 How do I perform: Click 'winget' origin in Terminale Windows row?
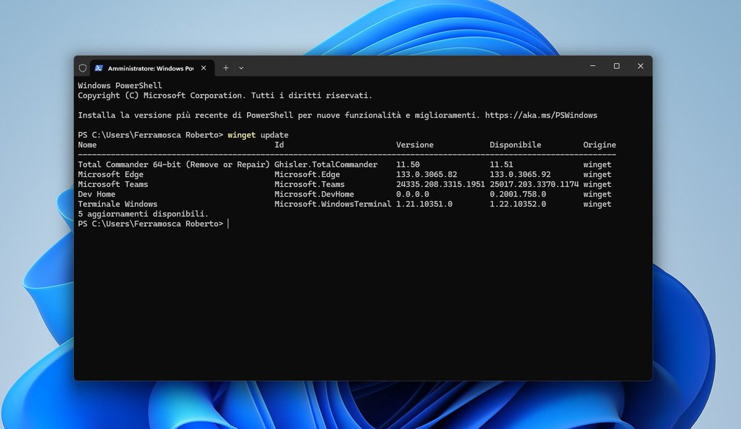597,204
